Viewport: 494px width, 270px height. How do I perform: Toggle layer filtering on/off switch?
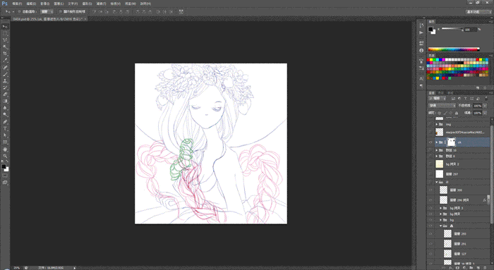pos(486,99)
